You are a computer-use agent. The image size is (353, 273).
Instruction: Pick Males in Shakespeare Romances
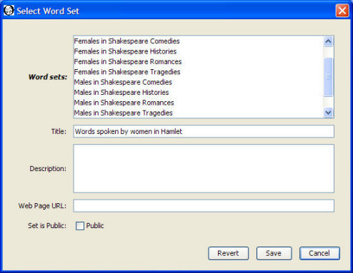tap(199, 103)
